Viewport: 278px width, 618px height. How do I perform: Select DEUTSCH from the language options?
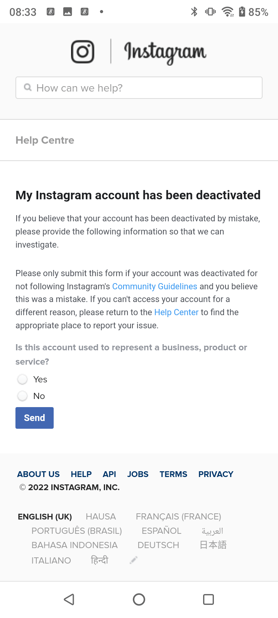158,545
